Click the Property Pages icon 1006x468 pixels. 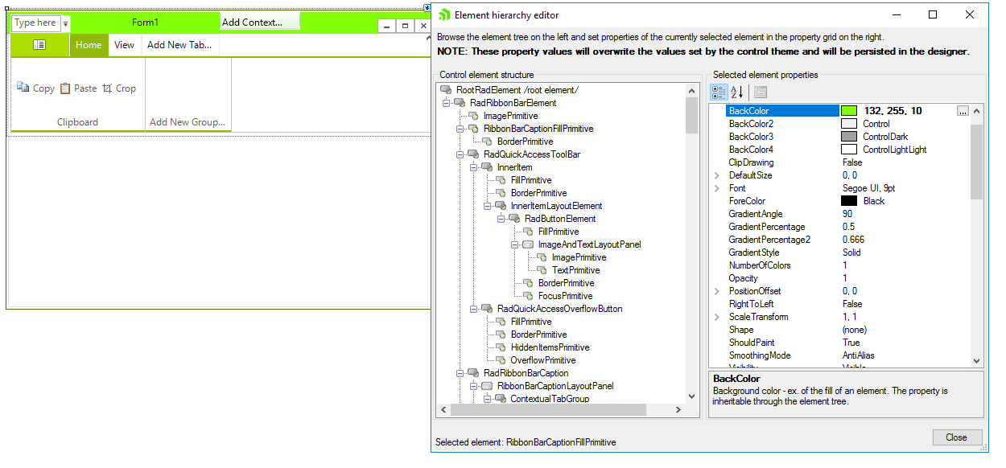tap(761, 92)
